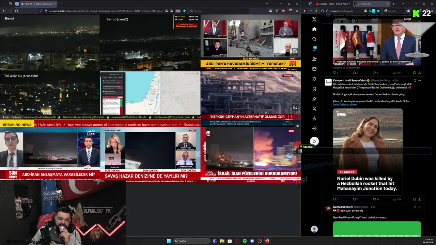Switch to 'KOŞU' timeline tab

tap(407, 19)
